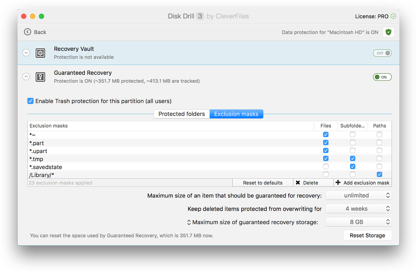Select the *.upart exclusion mask row
The image size is (417, 272).
tap(210, 151)
